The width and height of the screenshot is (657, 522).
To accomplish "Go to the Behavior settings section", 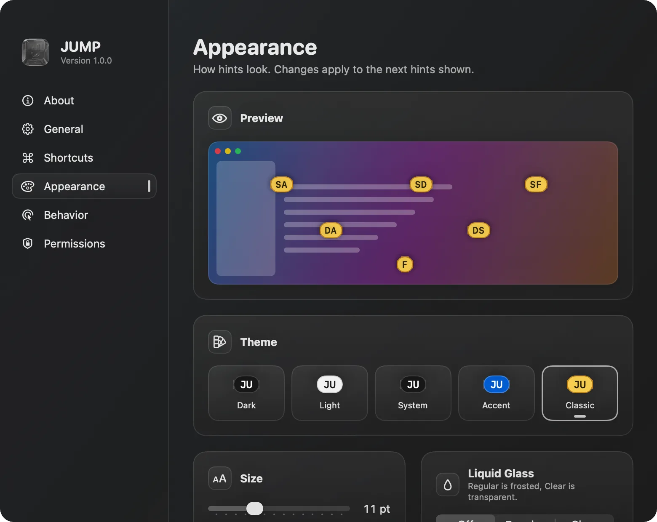I will 84,215.
